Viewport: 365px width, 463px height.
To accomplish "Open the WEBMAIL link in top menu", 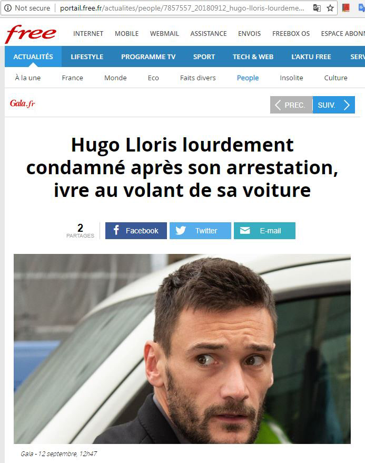I will 164,34.
